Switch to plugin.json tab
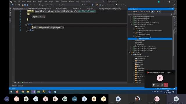This screenshot has height=104, width=186. click(90, 9)
